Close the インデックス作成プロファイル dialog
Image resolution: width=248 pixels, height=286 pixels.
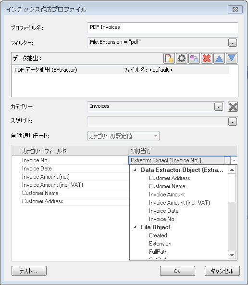point(235,9)
